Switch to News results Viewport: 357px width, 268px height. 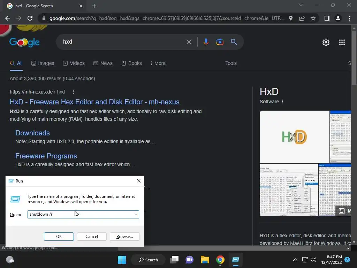click(103, 64)
